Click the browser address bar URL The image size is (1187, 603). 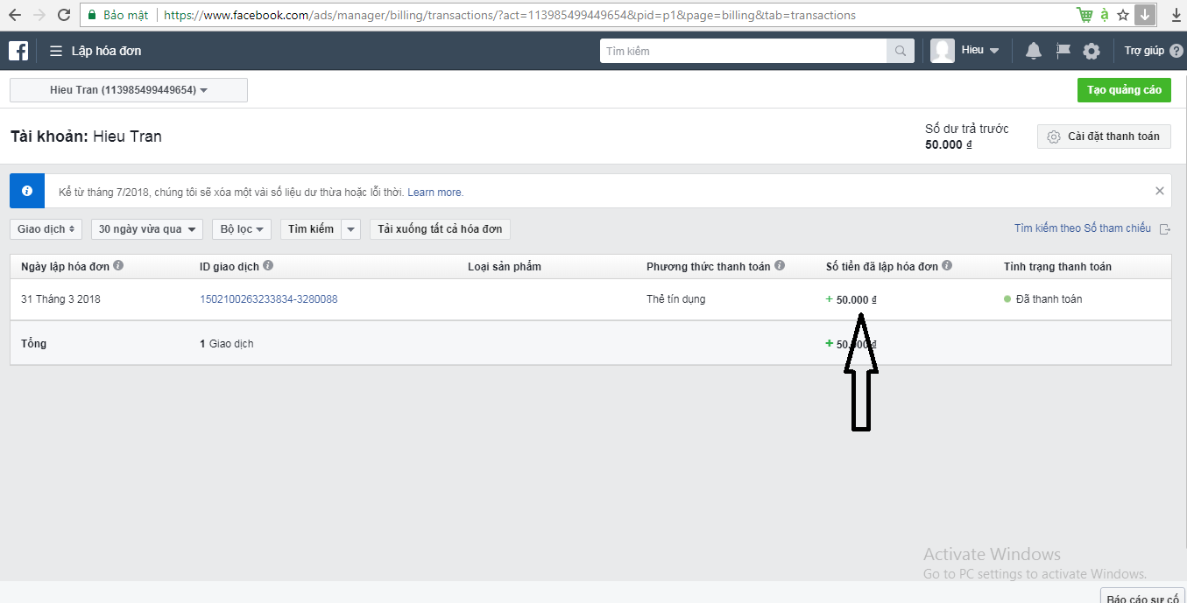[x=510, y=15]
